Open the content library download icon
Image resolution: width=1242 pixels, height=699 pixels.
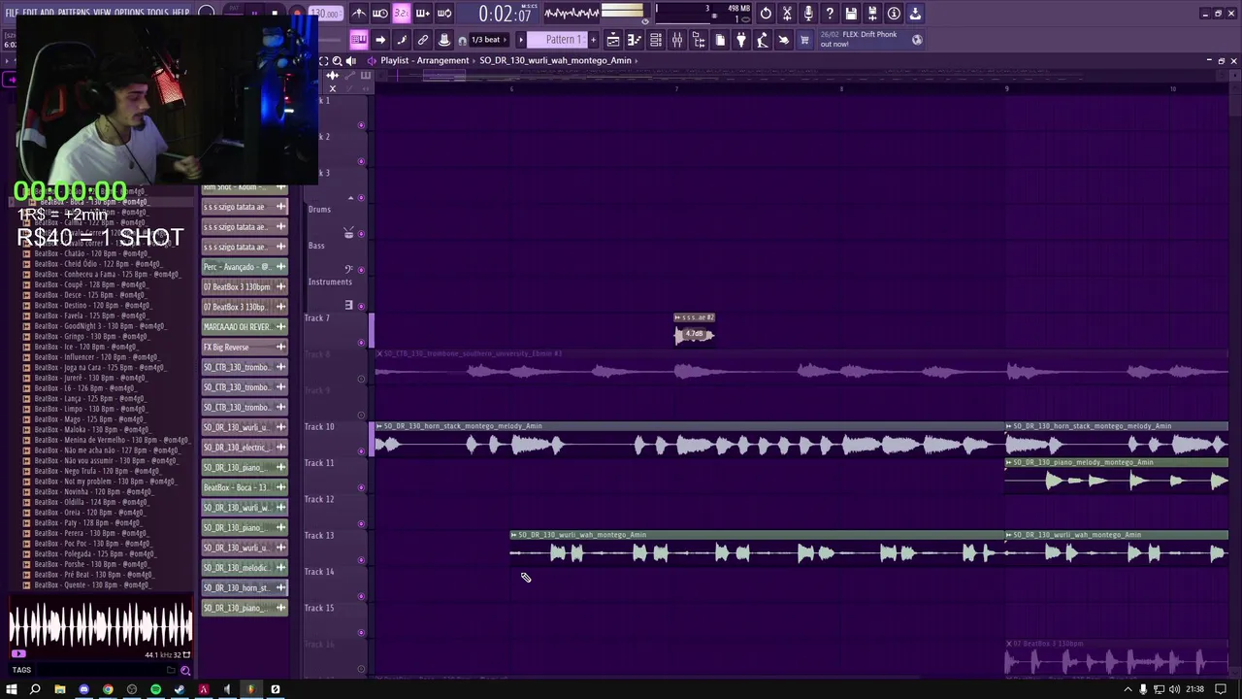click(915, 14)
